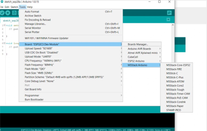Maximize the Arduino window
Screen dimensions: 207x131
159,2
